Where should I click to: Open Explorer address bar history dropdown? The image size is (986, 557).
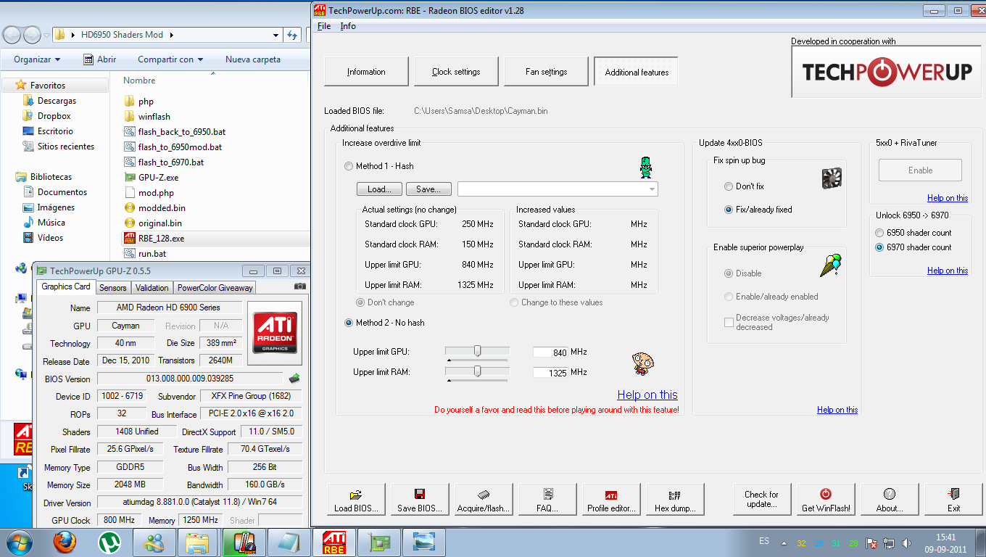(x=276, y=35)
